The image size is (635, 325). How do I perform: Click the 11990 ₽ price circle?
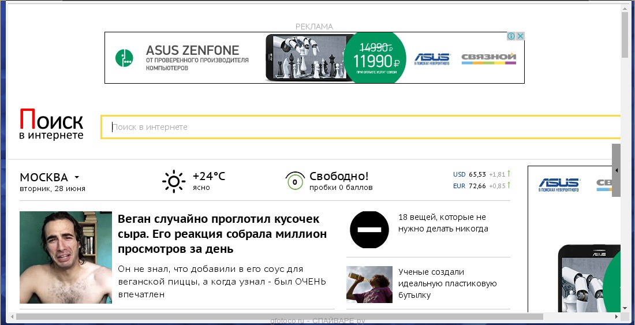[375, 58]
